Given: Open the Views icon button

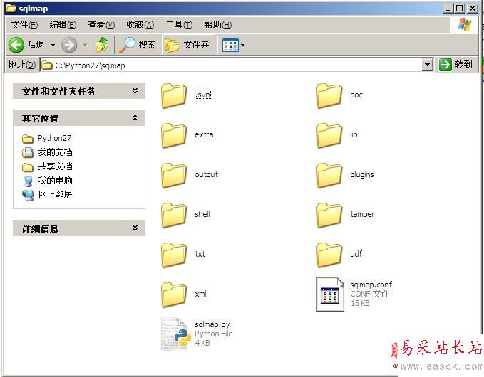Looking at the screenshot, I should [230, 46].
